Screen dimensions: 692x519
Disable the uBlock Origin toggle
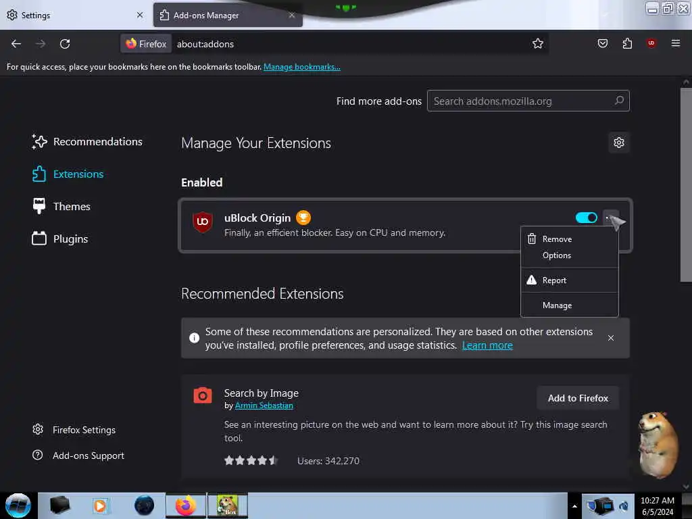point(586,218)
